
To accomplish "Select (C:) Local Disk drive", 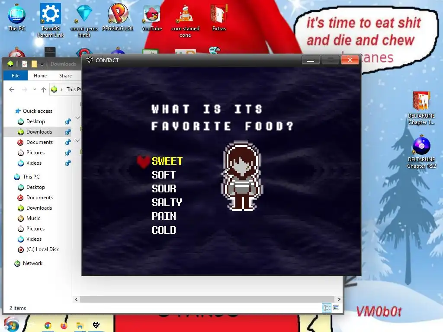I will 42,249.
